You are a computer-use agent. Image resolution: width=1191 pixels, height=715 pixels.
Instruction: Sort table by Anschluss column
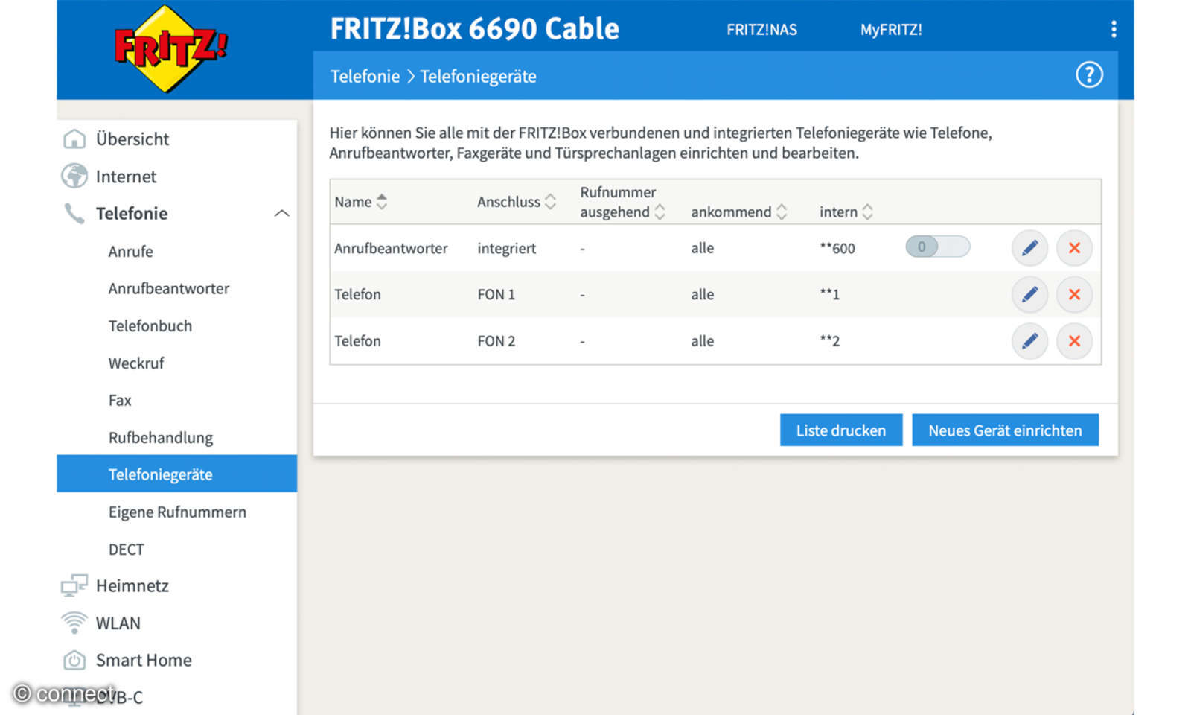pyautogui.click(x=549, y=201)
